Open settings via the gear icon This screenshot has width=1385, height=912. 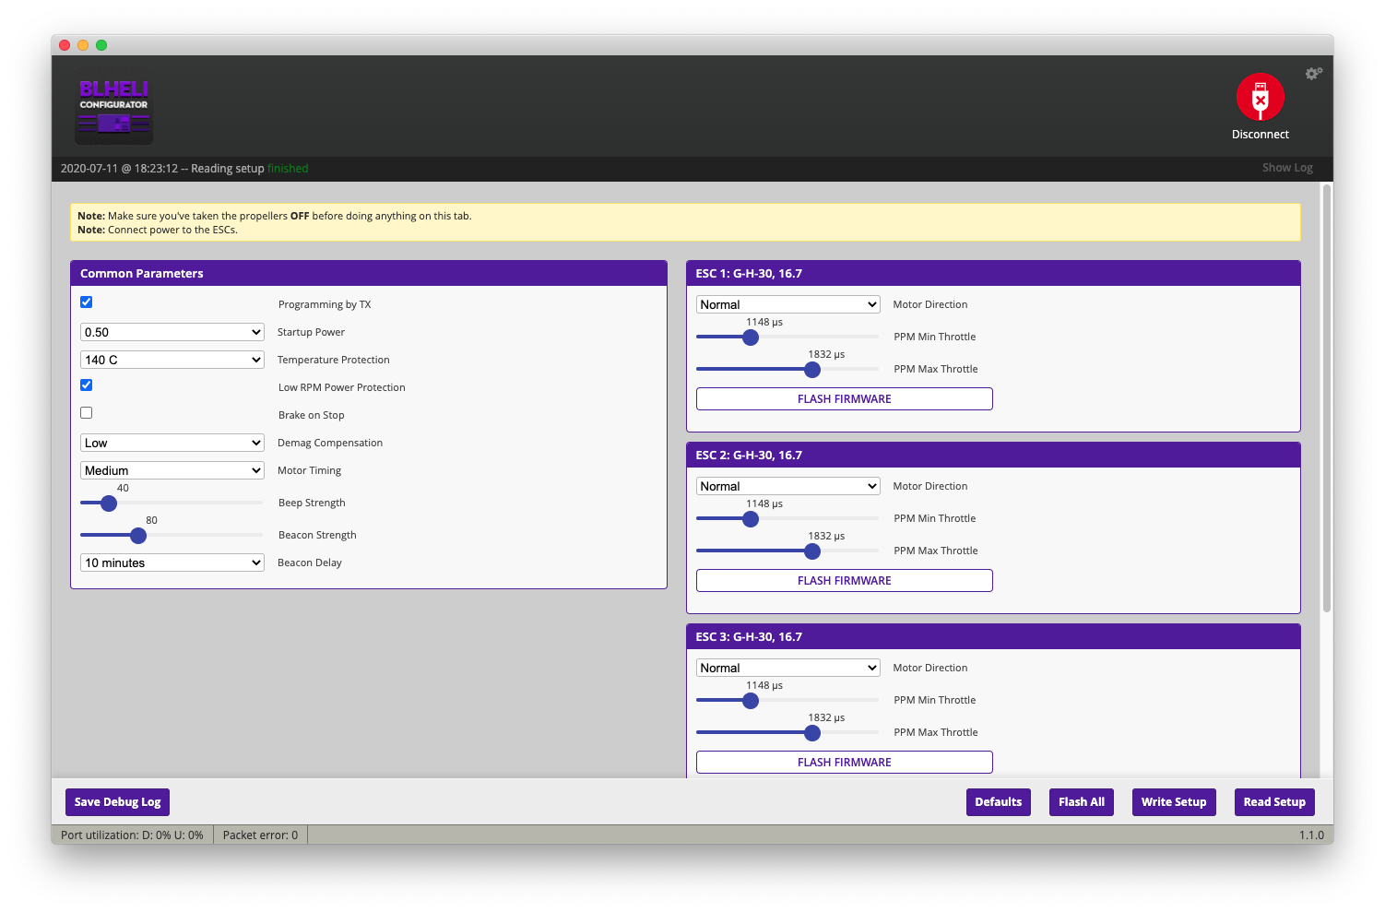(1314, 73)
